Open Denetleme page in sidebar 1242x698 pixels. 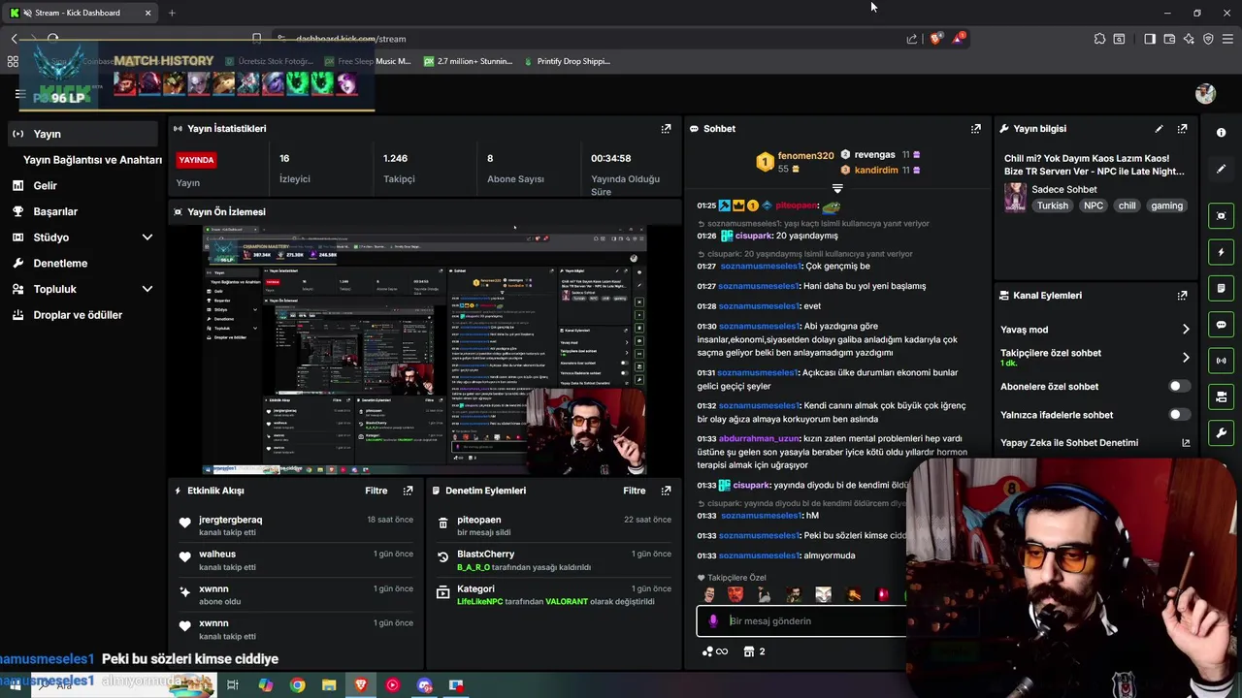point(60,263)
